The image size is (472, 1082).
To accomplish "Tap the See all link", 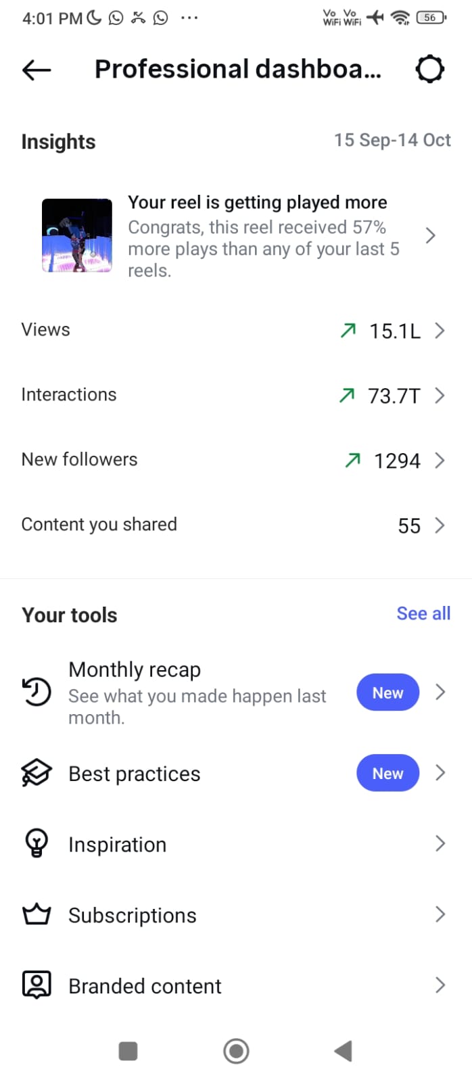I will [423, 613].
